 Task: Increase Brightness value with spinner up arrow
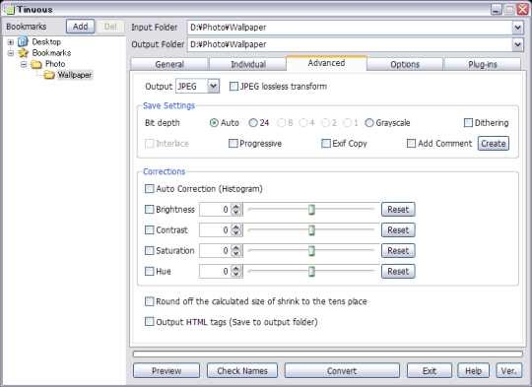coord(236,207)
